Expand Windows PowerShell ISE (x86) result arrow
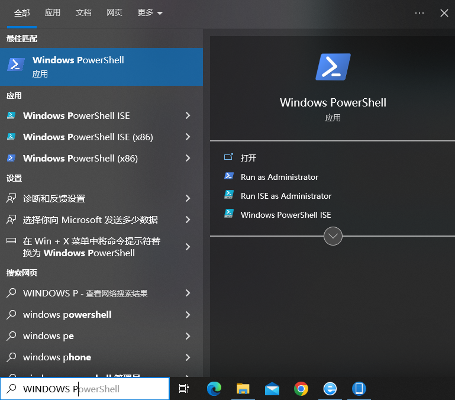Image resolution: width=455 pixels, height=400 pixels. 188,137
